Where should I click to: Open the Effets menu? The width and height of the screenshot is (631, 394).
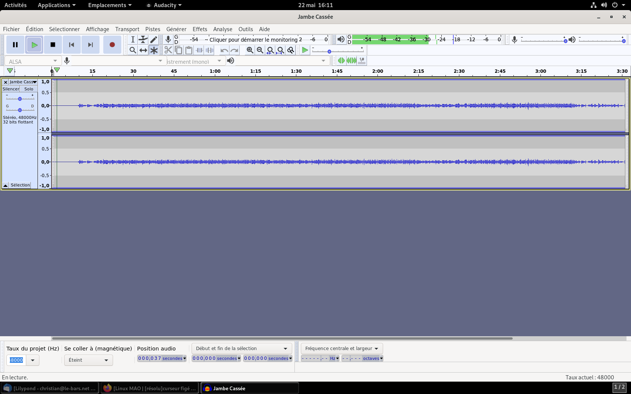pos(199,29)
